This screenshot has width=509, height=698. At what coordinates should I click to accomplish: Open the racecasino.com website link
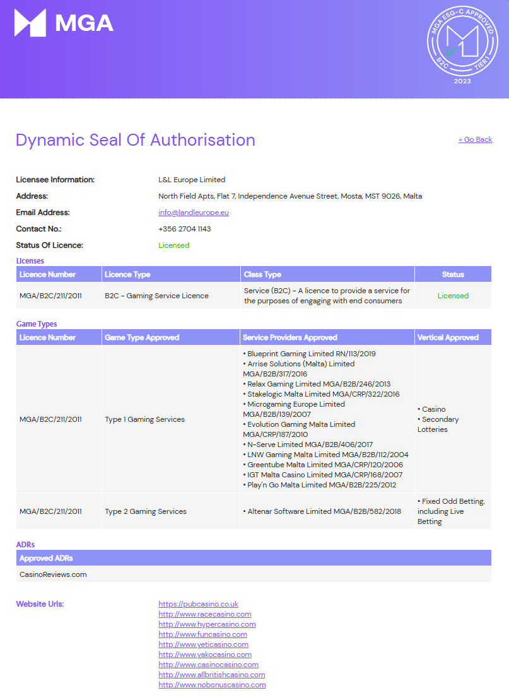click(x=205, y=614)
